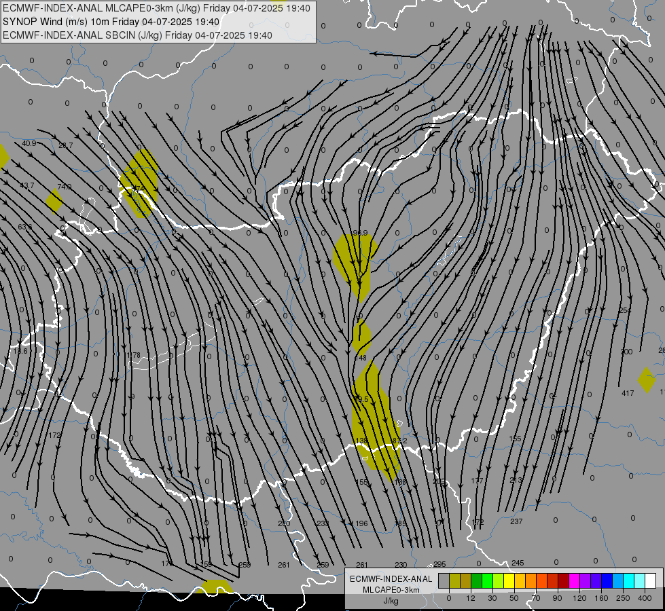Click the map value '87.2'

(400, 441)
